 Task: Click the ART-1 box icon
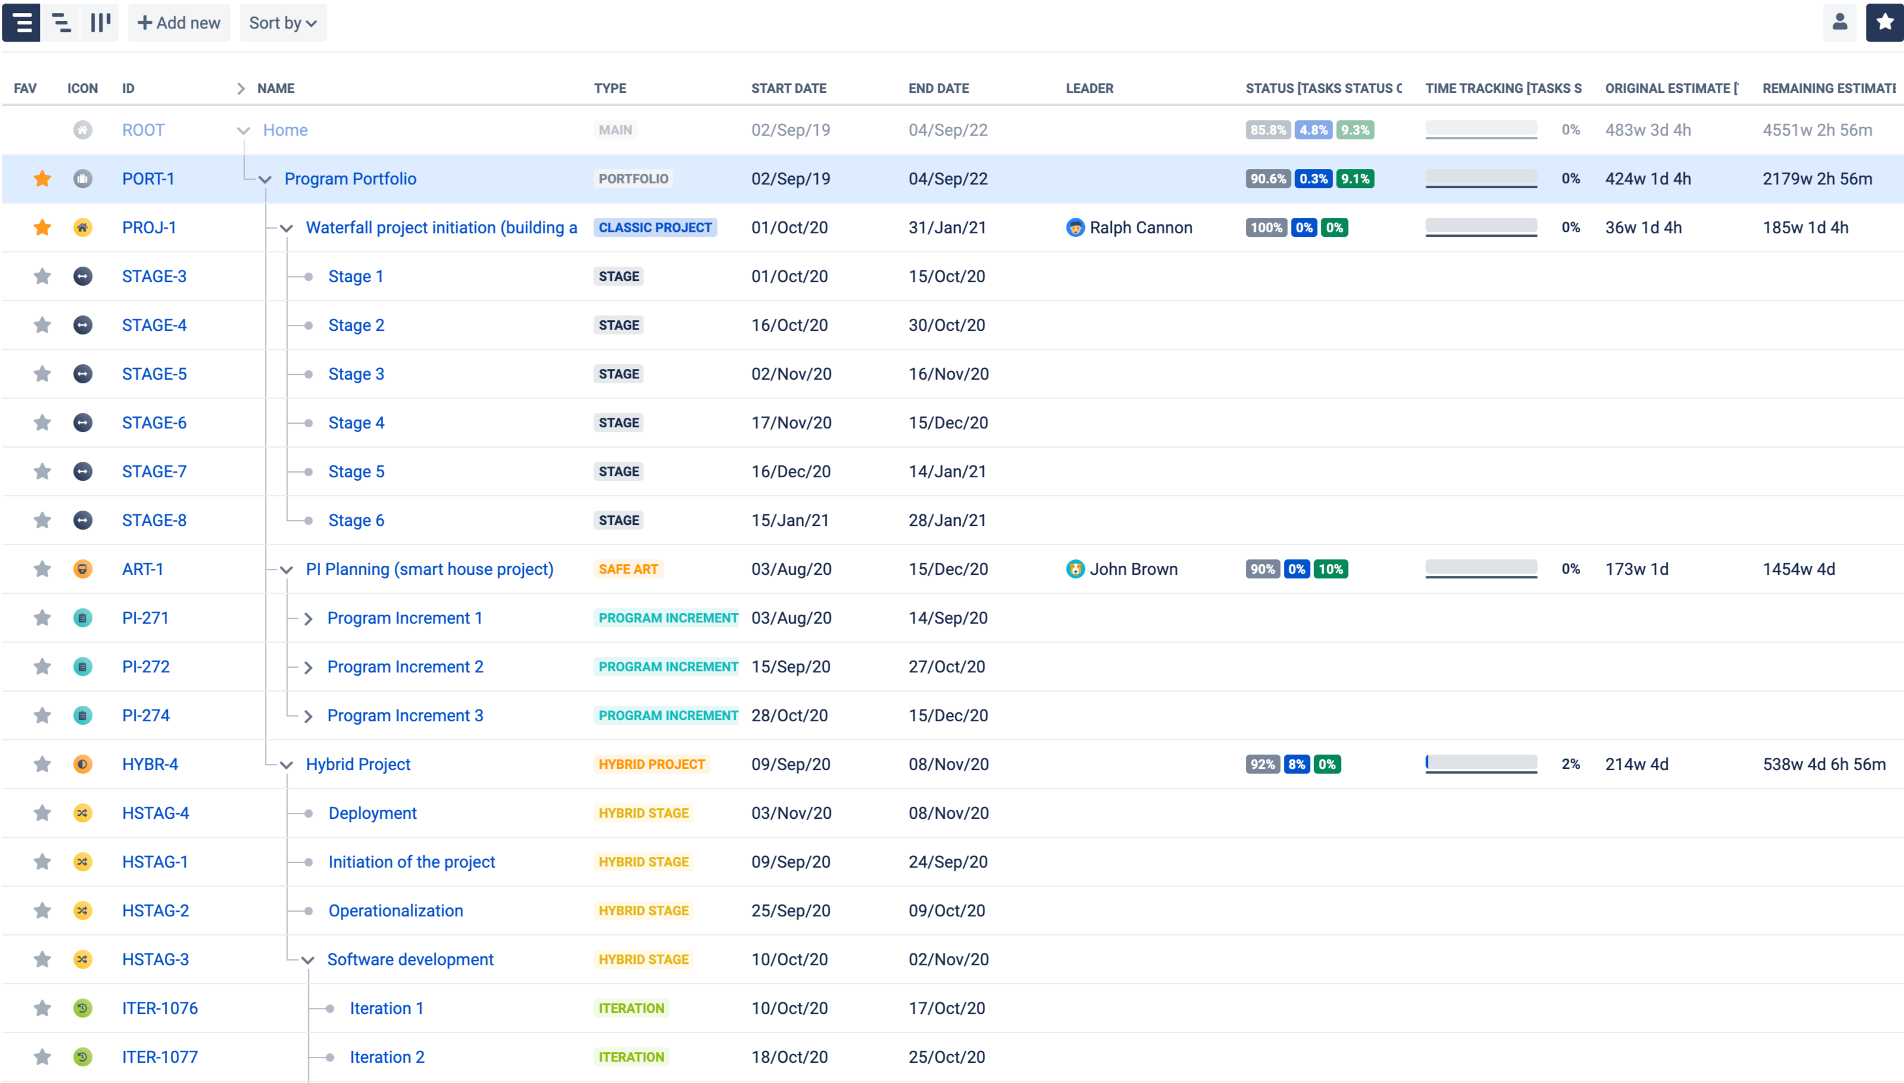click(x=83, y=569)
